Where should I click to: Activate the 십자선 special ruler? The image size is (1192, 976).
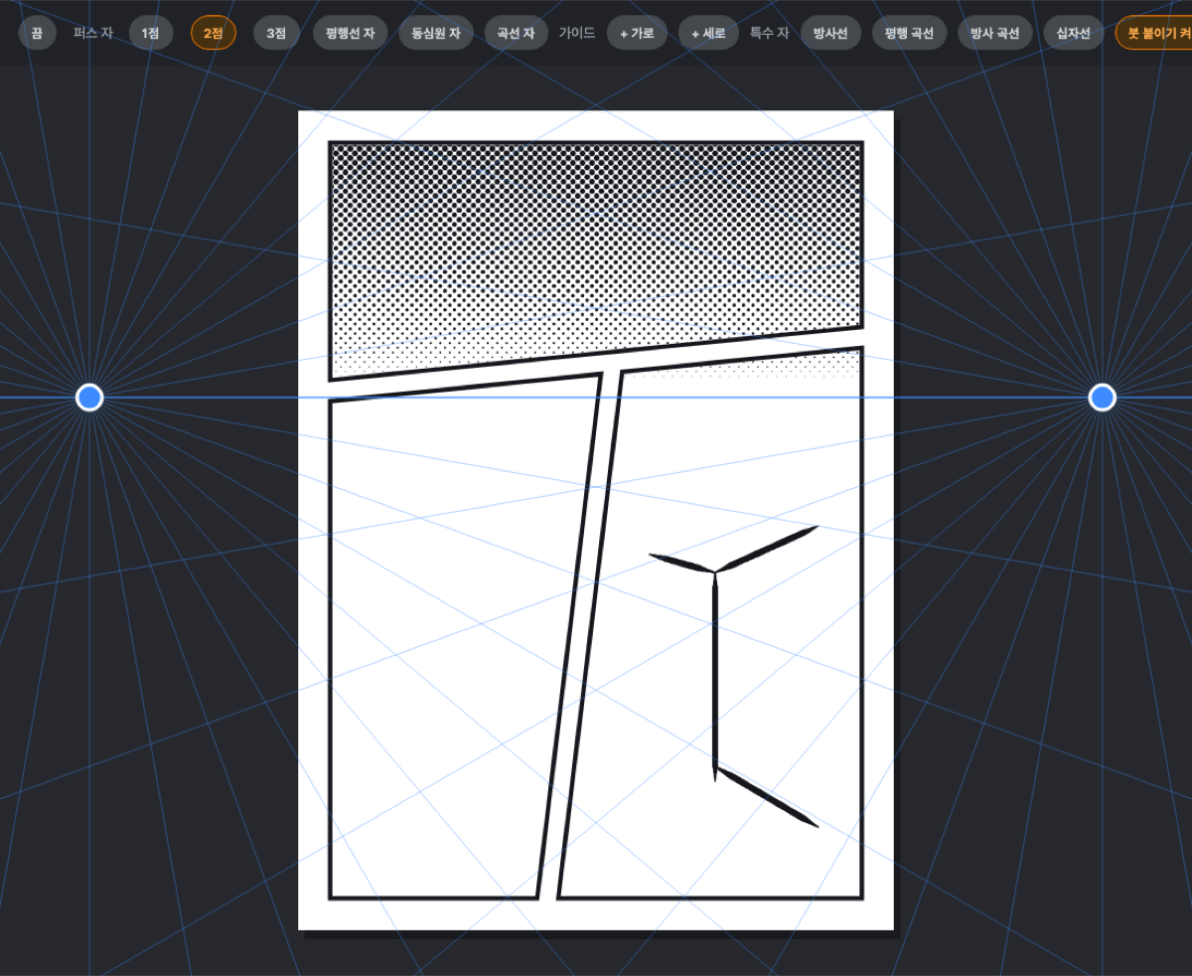1073,33
